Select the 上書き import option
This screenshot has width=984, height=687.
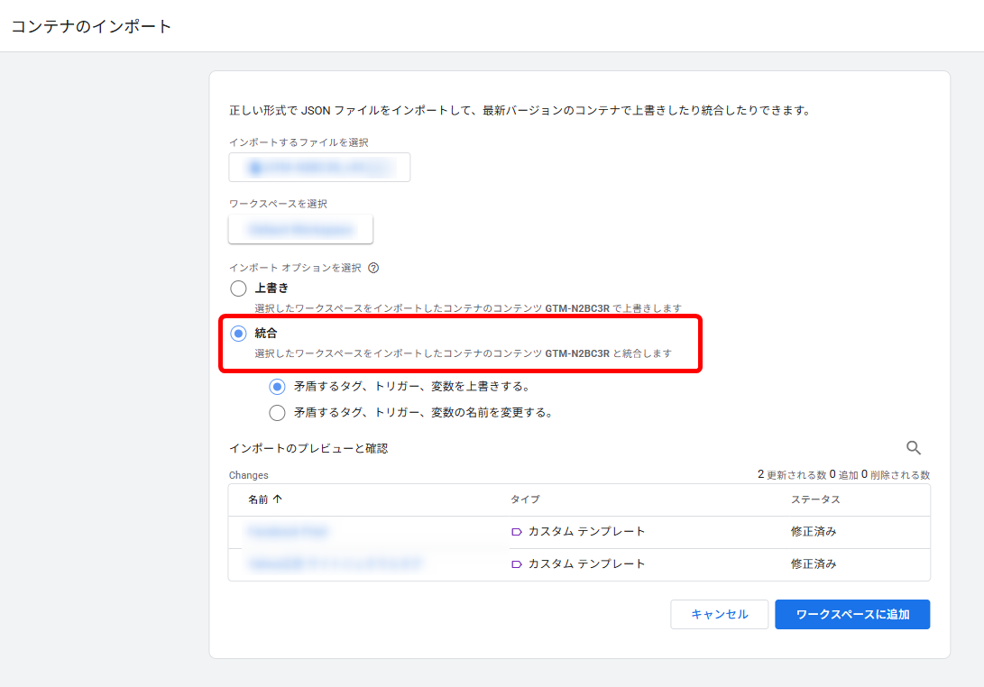click(238, 288)
